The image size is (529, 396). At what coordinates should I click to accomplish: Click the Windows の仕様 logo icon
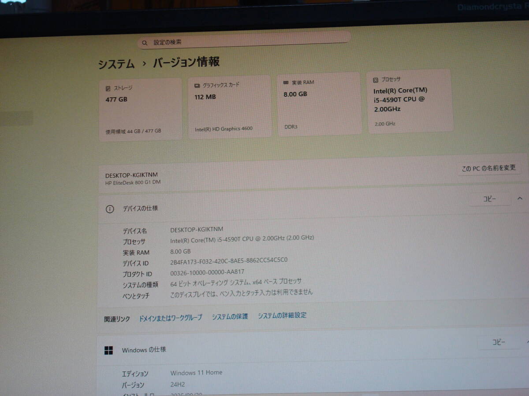click(x=108, y=350)
